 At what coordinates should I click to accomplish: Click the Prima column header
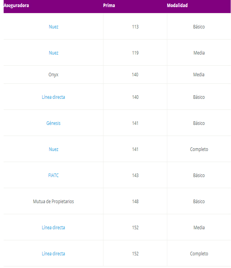coord(109,6)
